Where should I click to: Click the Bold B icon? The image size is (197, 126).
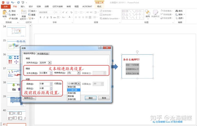[x=40, y=17]
